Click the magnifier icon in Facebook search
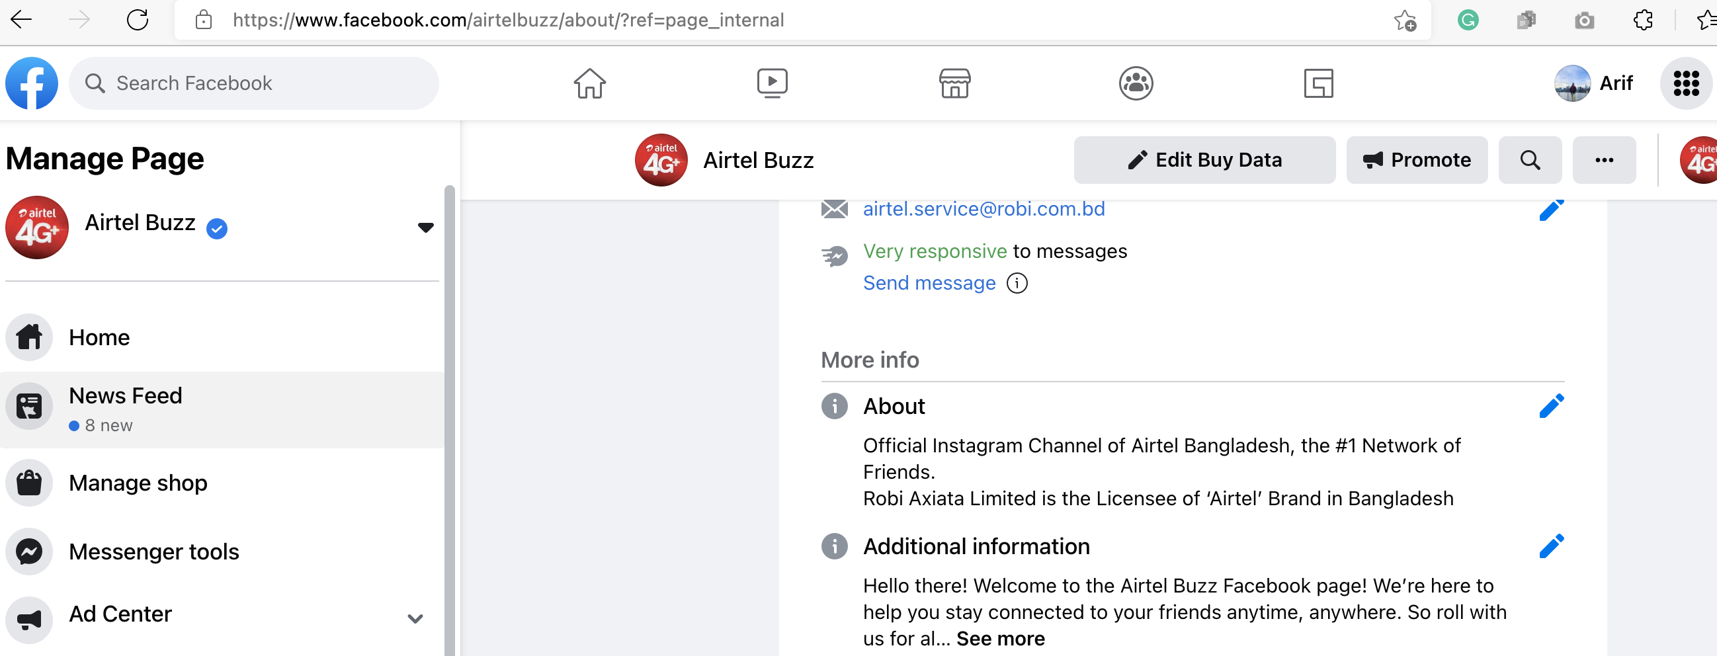 95,83
